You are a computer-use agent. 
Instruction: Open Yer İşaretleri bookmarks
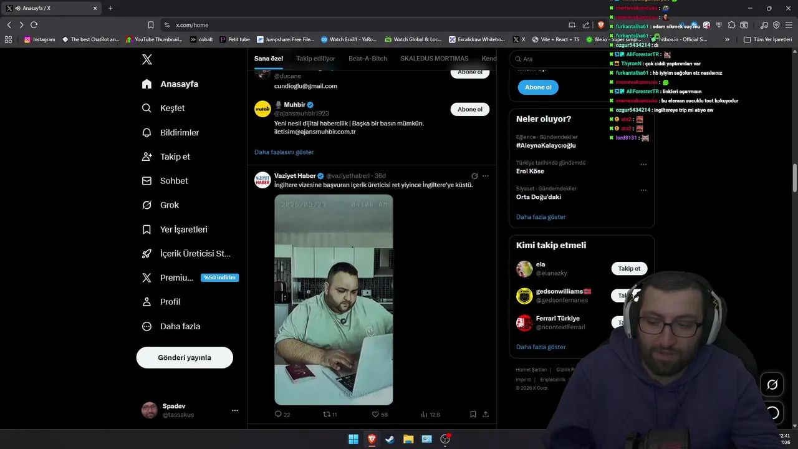click(175, 229)
